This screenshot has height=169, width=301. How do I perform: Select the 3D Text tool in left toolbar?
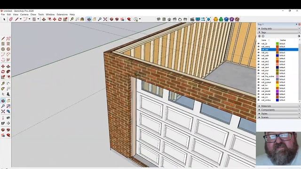[x=8, y=94]
